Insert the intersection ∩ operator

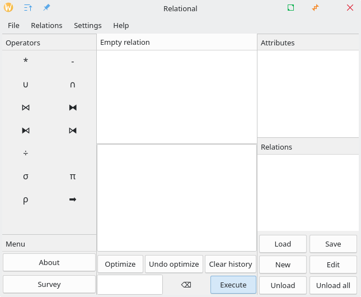coord(73,84)
